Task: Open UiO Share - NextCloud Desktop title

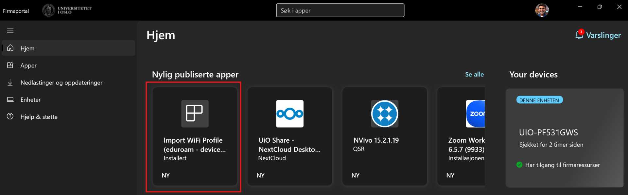Action: (289, 145)
